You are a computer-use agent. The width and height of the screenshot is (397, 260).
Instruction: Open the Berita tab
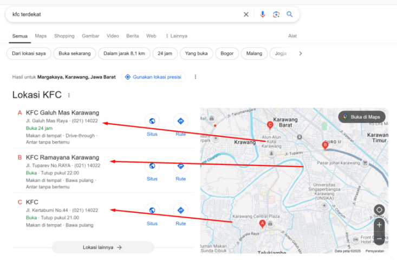click(132, 36)
